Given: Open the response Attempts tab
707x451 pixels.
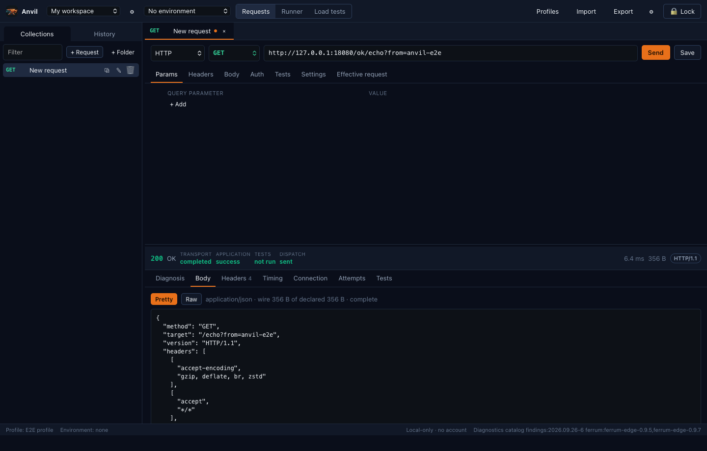Looking at the screenshot, I should coord(352,278).
